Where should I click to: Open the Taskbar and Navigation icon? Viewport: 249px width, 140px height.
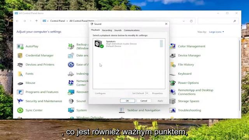coord(122,110)
